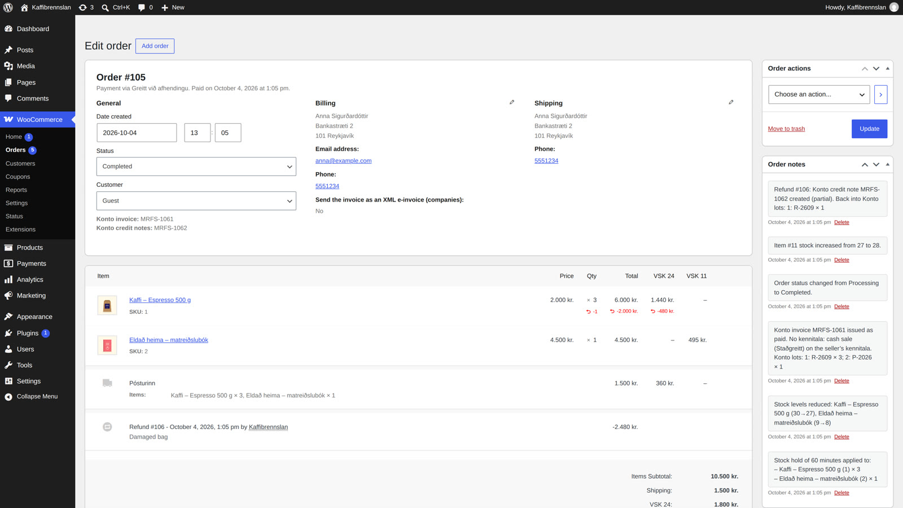The width and height of the screenshot is (903, 508).
Task: Open the Ctrl+K search icon
Action: 116,7
